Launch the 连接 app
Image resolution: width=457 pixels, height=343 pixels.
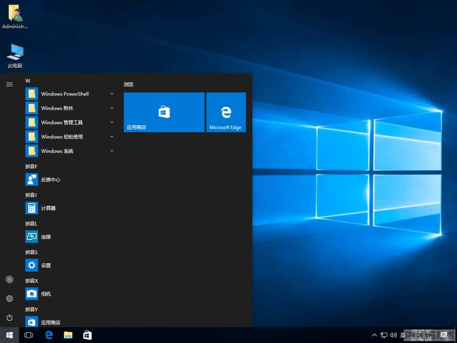click(x=70, y=237)
